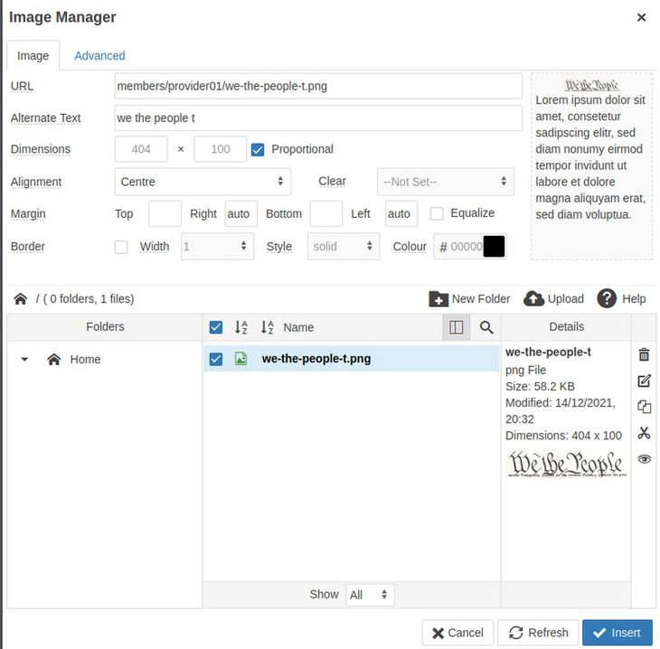Open the Show All files dropdown

pos(369,595)
